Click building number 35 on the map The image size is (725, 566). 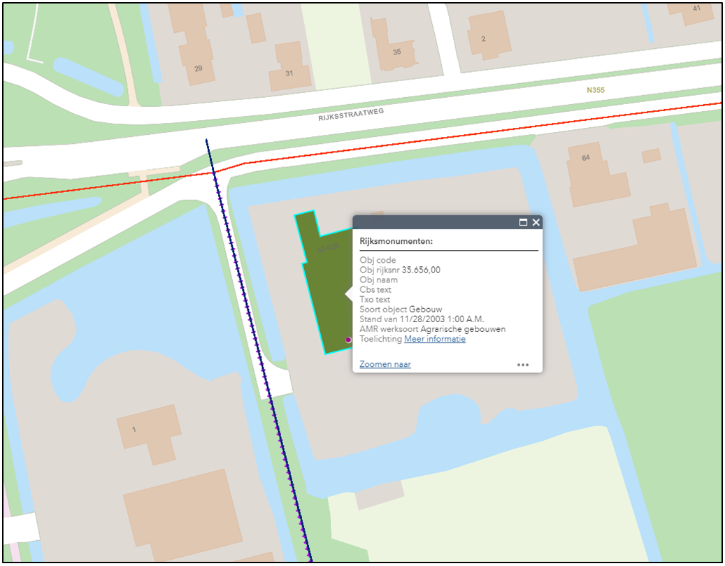click(396, 52)
